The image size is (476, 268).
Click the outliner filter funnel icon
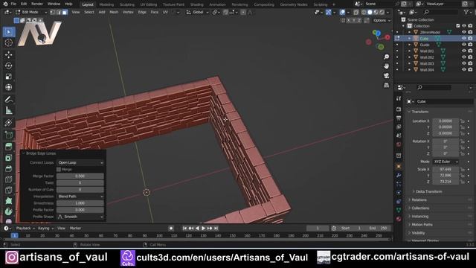[466, 12]
